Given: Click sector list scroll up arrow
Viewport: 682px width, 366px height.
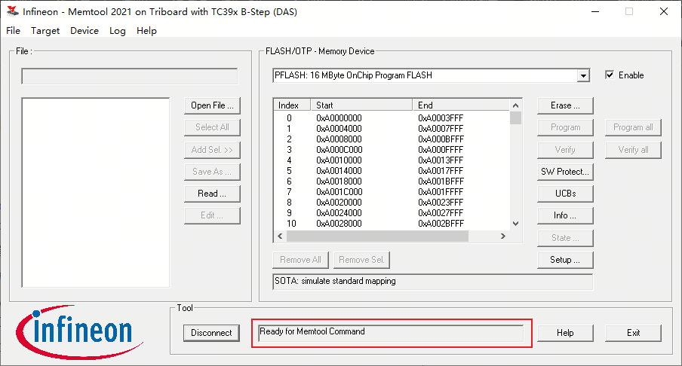Looking at the screenshot, I should coord(515,105).
